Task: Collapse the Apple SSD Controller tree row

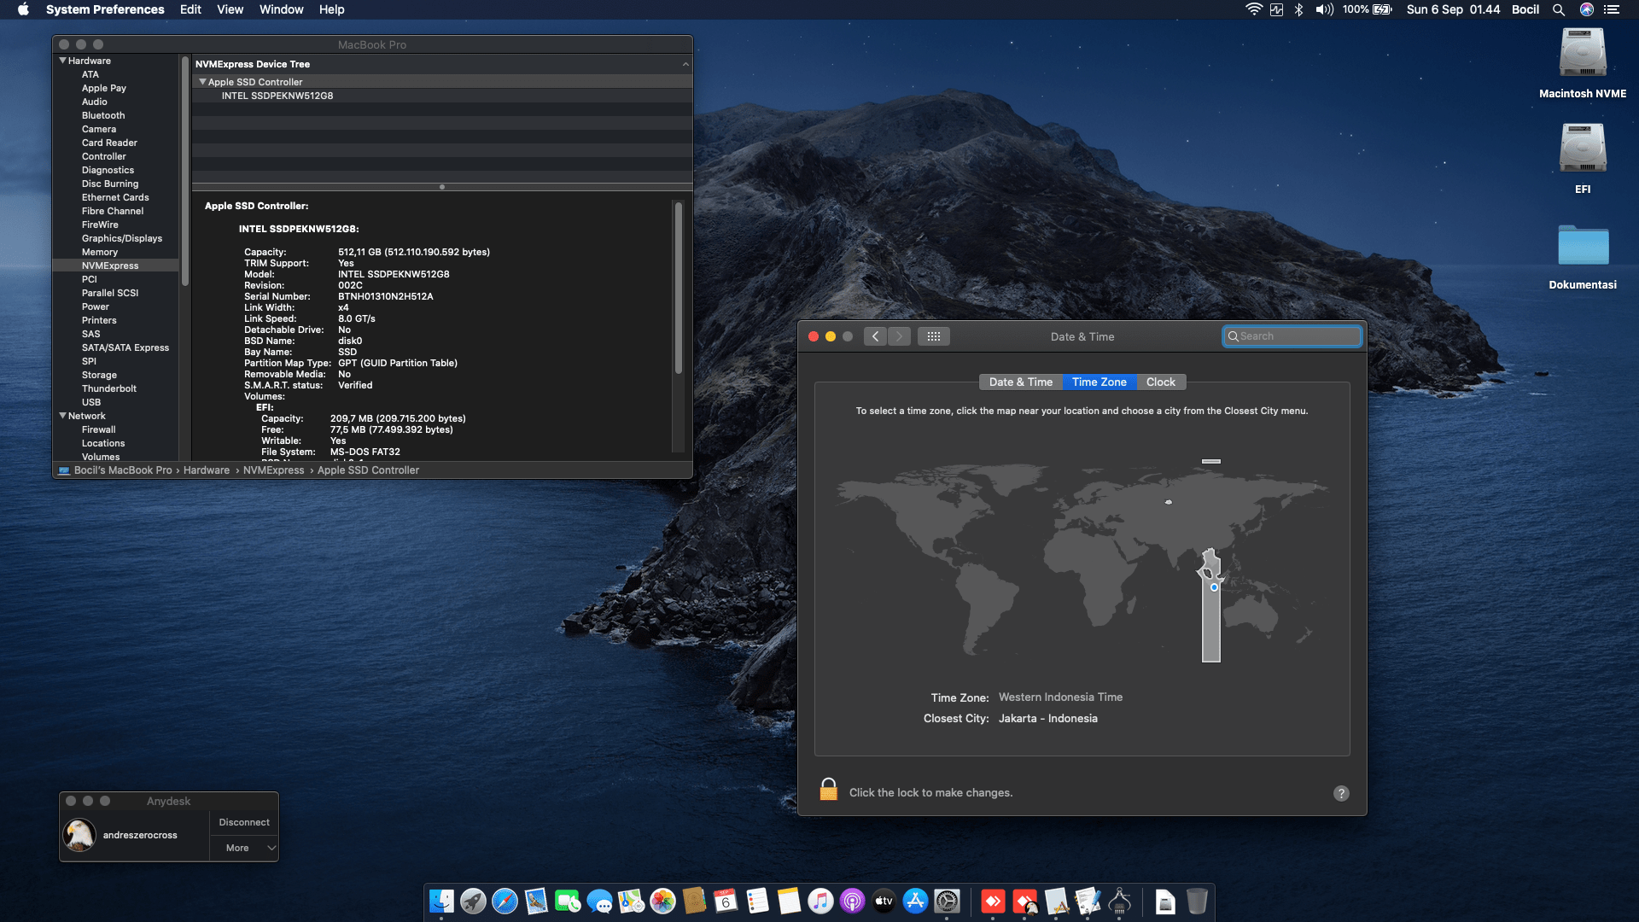Action: 202,82
